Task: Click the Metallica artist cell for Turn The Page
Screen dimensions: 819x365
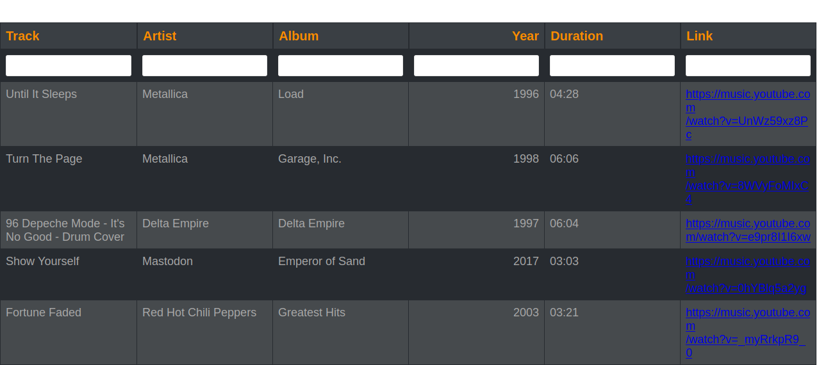Action: (205, 179)
